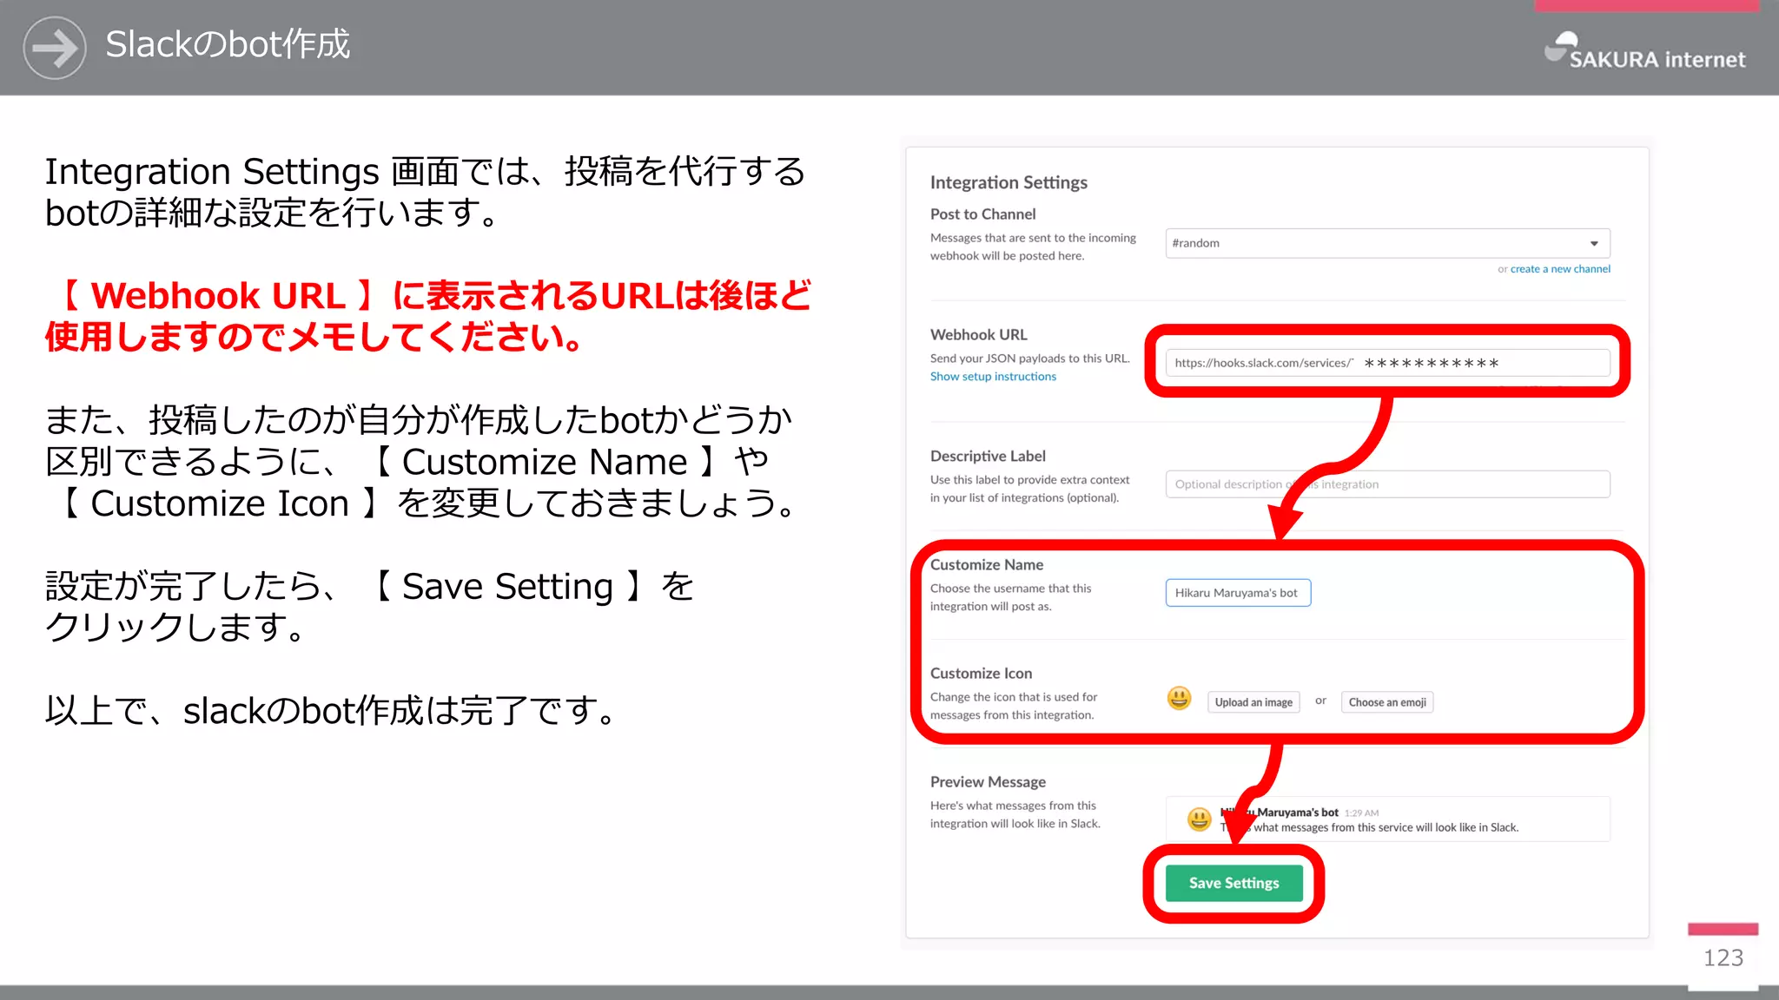Click the Descriptive Label optional description field

(1387, 484)
